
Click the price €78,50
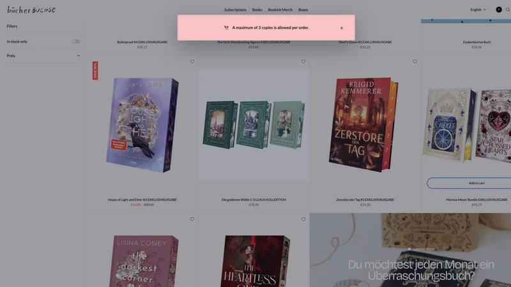[254, 205]
